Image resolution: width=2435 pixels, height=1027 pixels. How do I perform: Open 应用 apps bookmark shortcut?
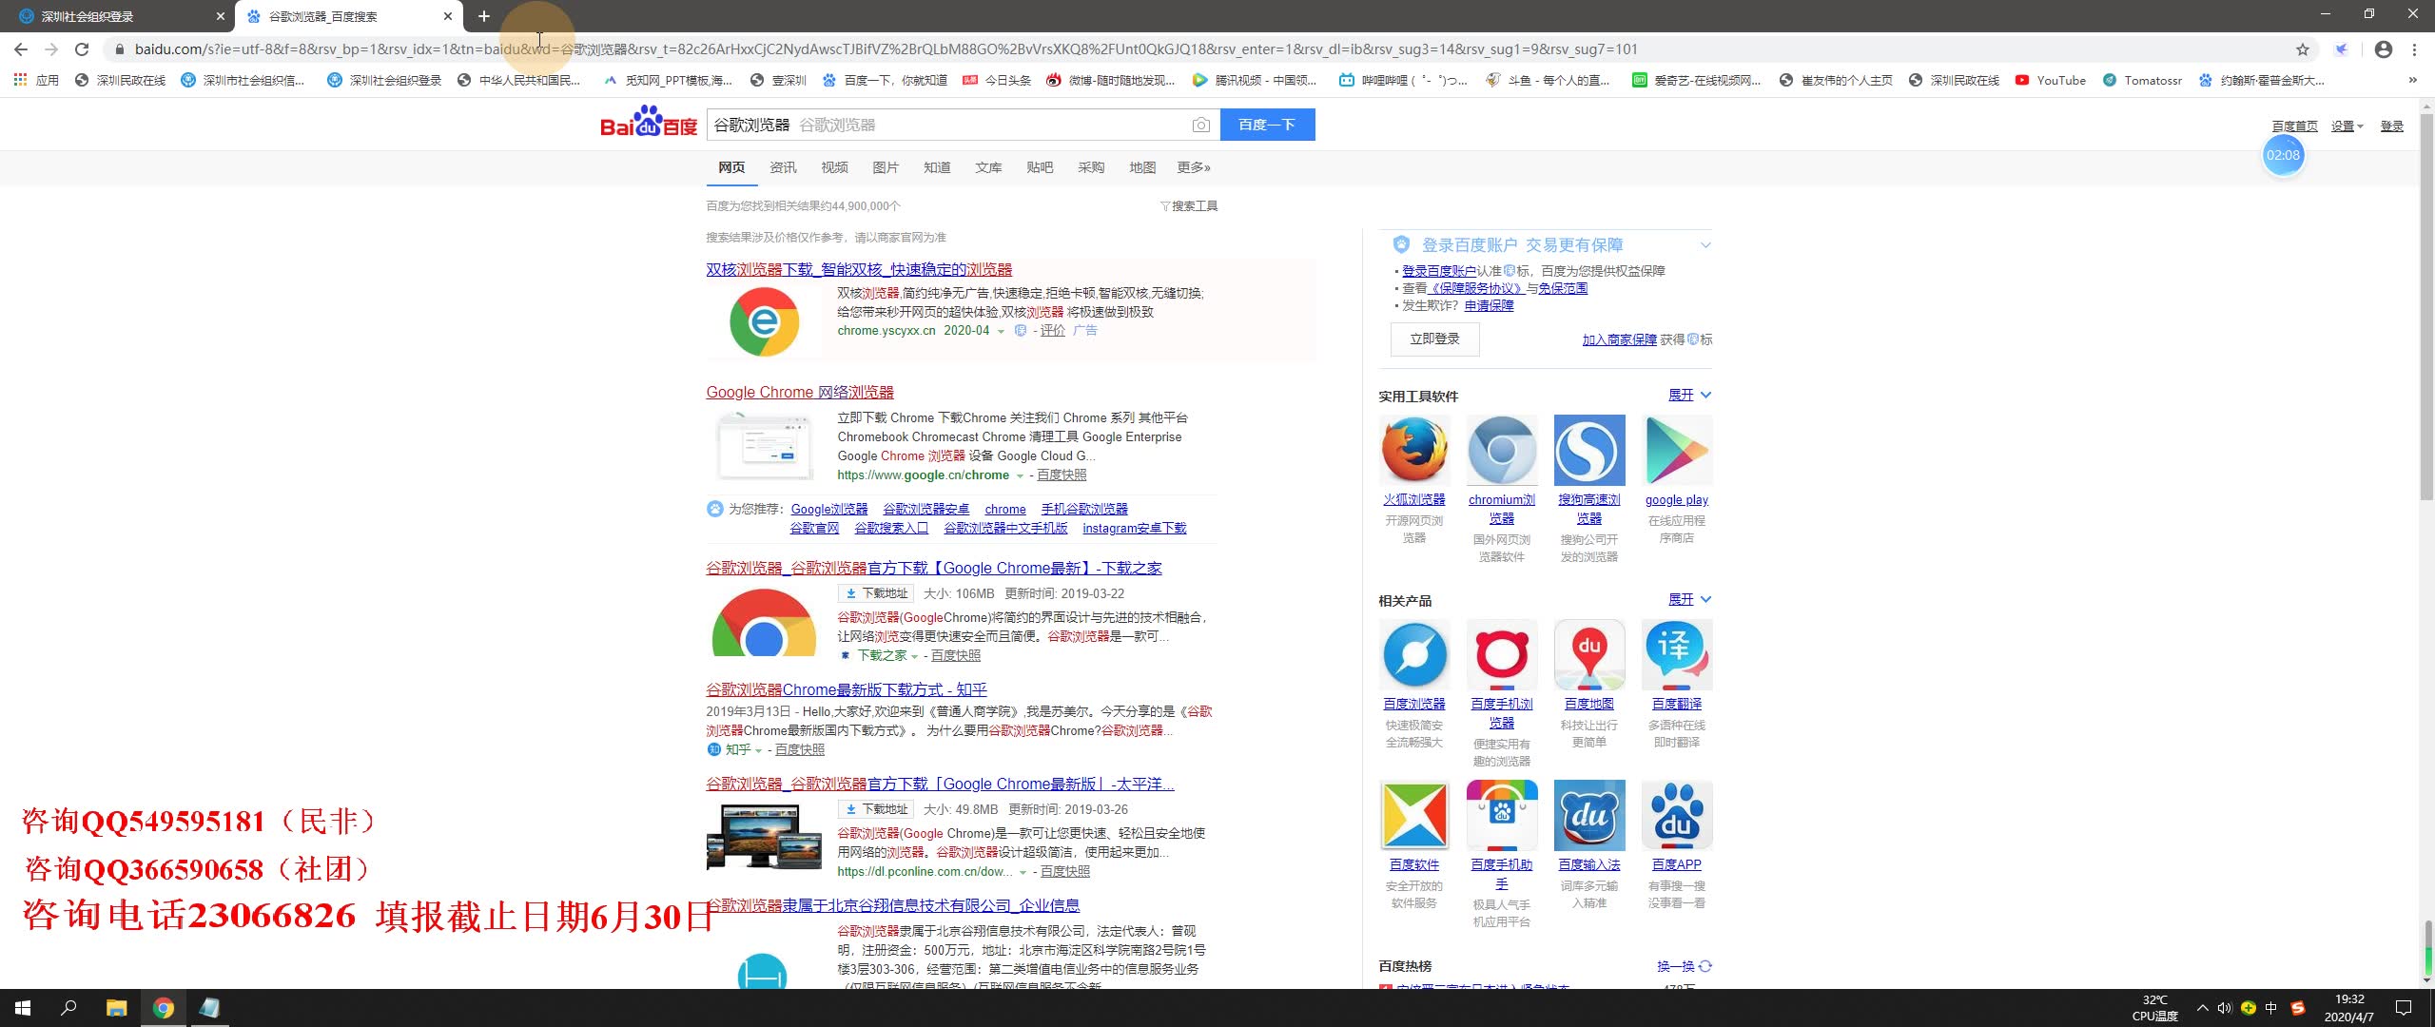37,80
